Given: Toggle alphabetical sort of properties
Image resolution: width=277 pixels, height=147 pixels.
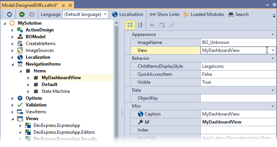Looking at the screenshot, I should tap(140, 25).
